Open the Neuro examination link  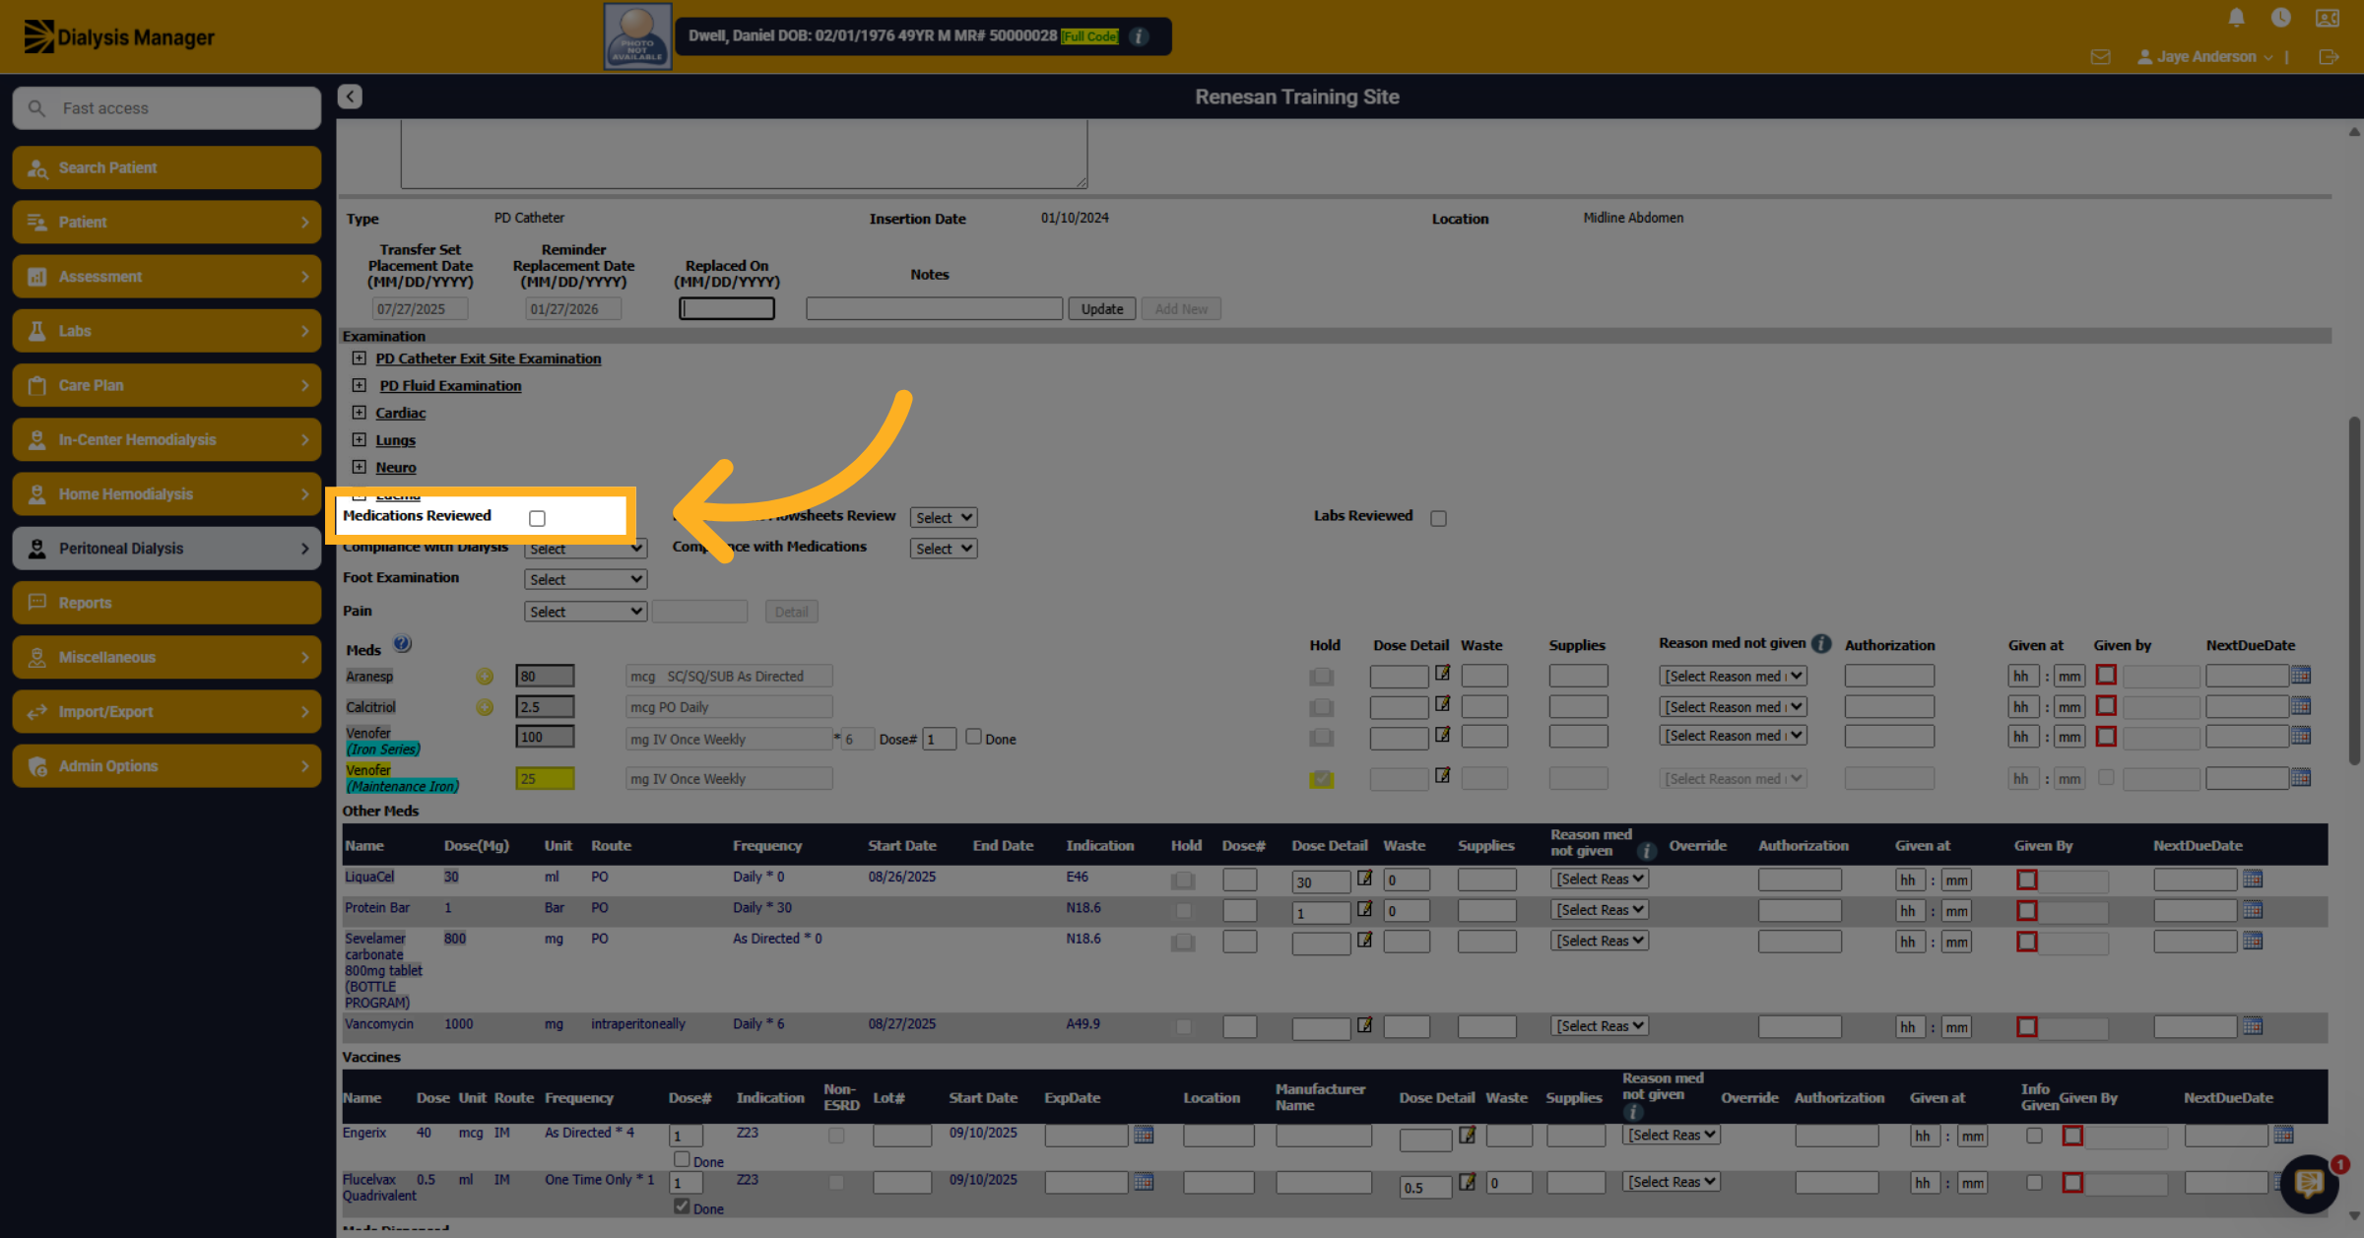396,468
